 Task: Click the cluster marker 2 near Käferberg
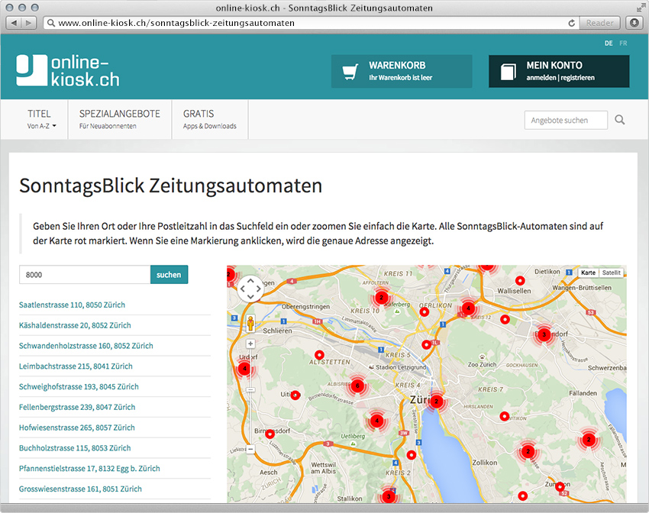click(x=382, y=298)
